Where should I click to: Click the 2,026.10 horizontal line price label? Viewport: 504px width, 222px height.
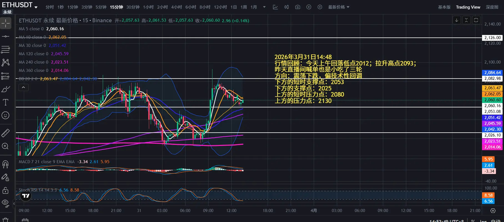[x=492, y=135]
